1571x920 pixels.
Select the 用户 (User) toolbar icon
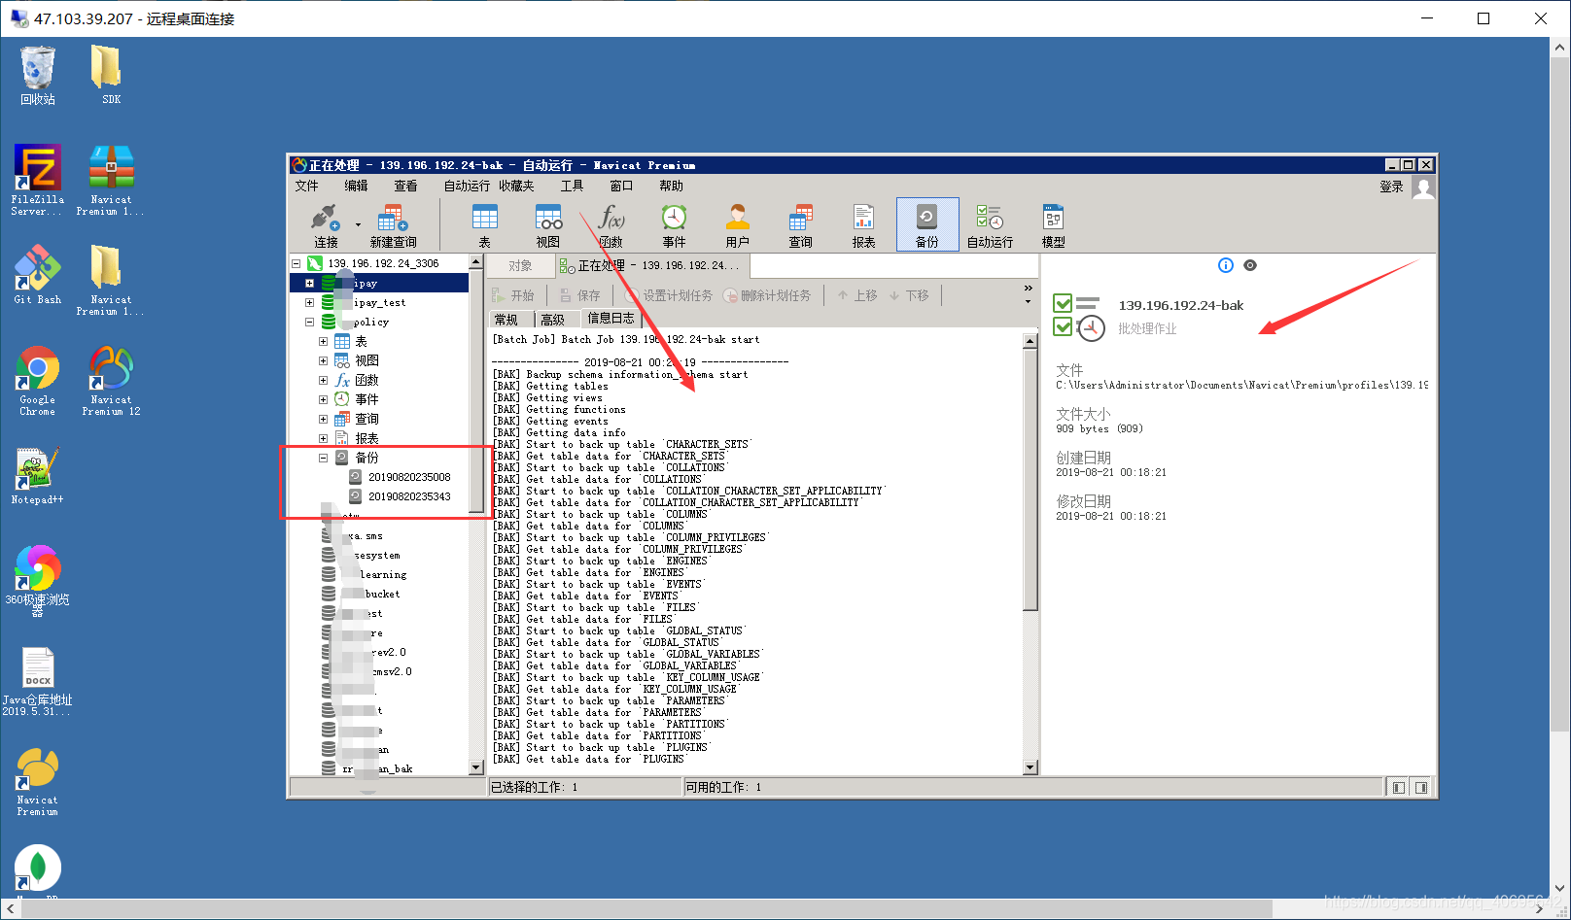click(737, 224)
